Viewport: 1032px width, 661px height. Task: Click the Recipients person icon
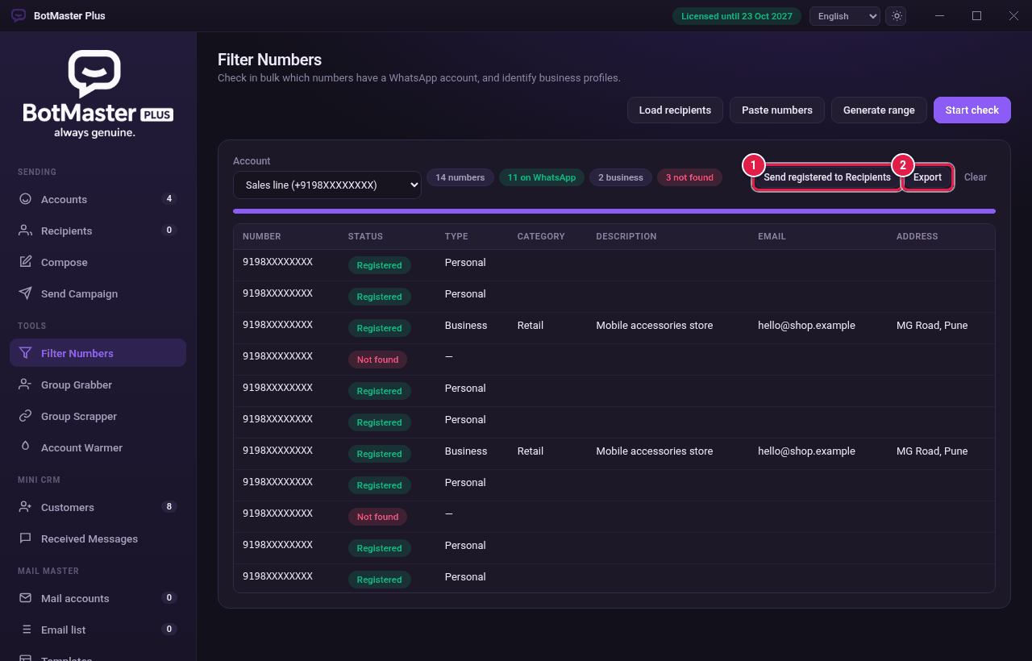point(25,231)
